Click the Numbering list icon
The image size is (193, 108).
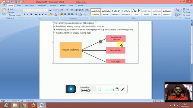pos(67,10)
